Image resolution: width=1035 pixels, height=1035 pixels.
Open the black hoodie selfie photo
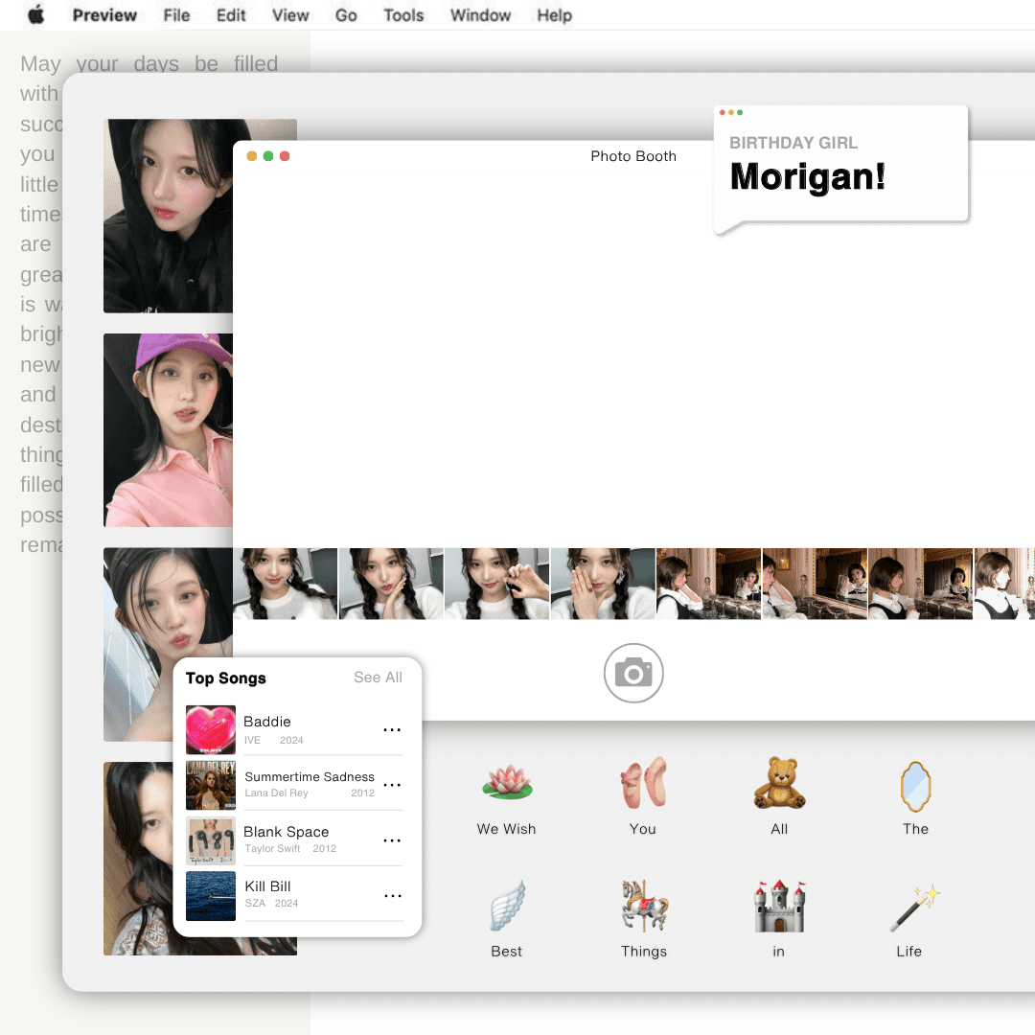pos(169,216)
